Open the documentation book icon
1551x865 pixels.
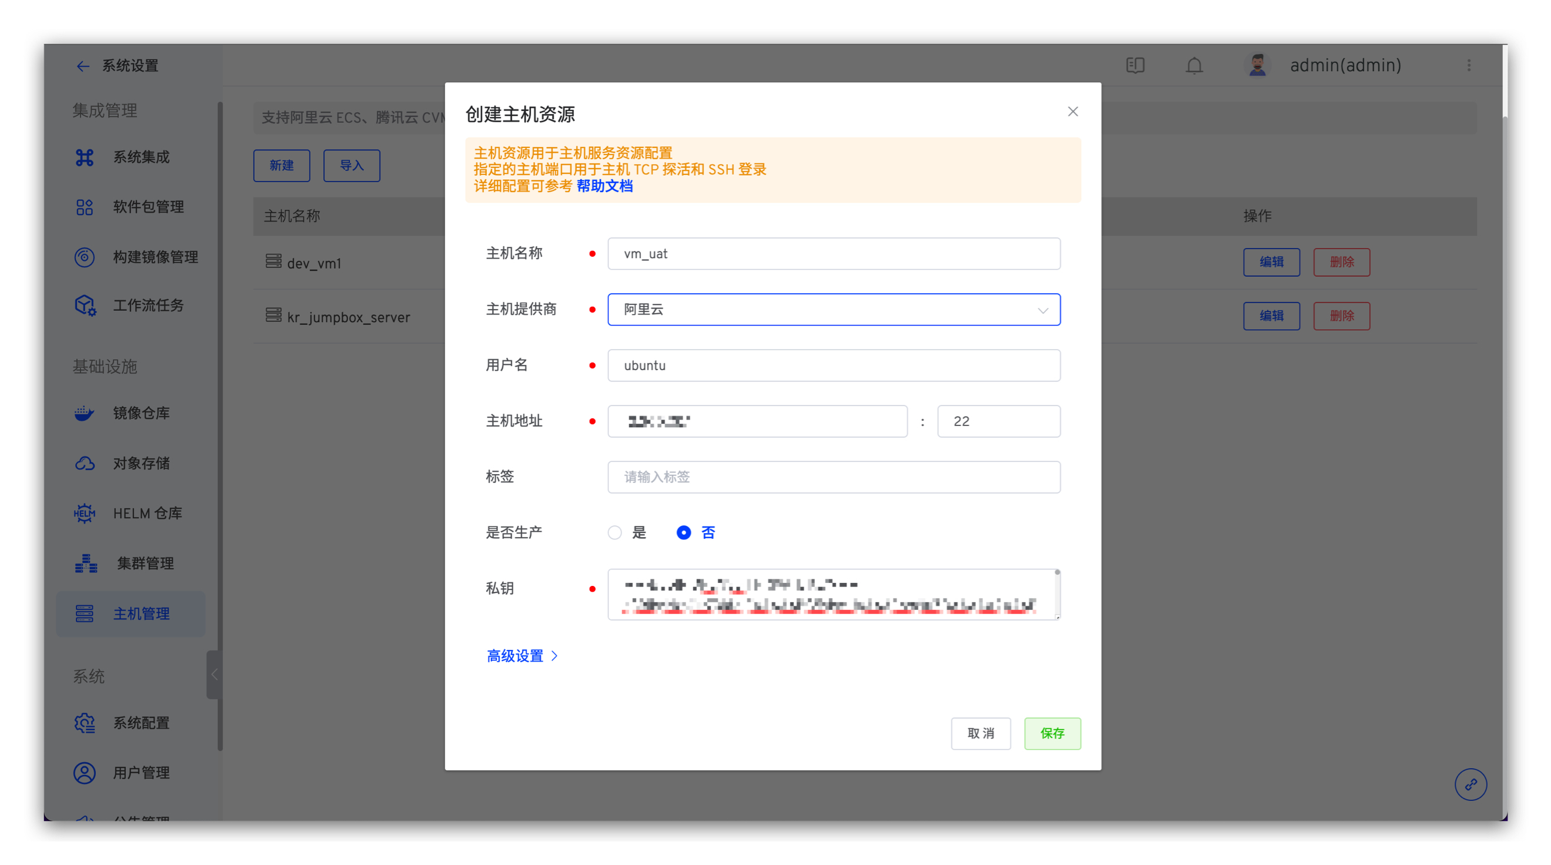pyautogui.click(x=1135, y=65)
